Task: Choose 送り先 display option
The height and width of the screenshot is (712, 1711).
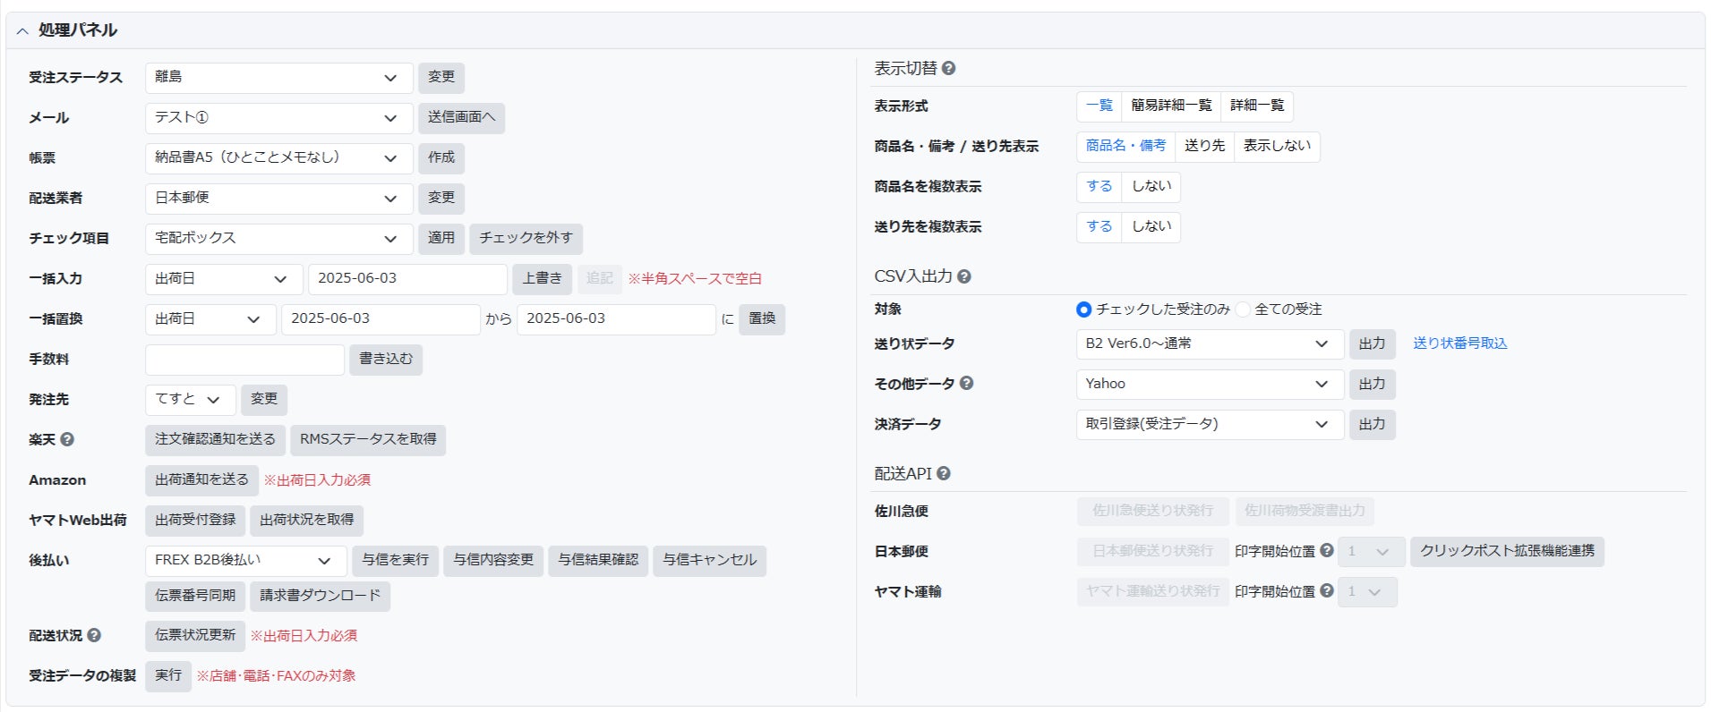Action: pyautogui.click(x=1204, y=146)
